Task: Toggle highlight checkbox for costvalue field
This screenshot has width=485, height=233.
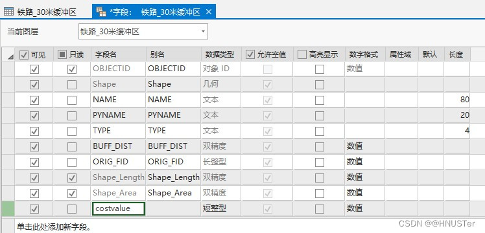Action: (320, 209)
